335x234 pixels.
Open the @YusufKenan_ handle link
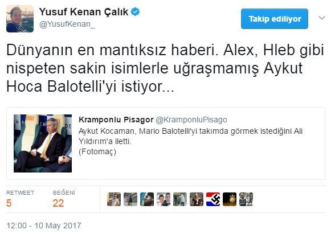click(67, 24)
